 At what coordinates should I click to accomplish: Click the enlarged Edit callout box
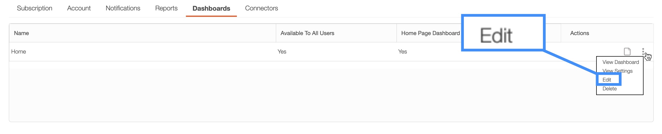pos(503,33)
